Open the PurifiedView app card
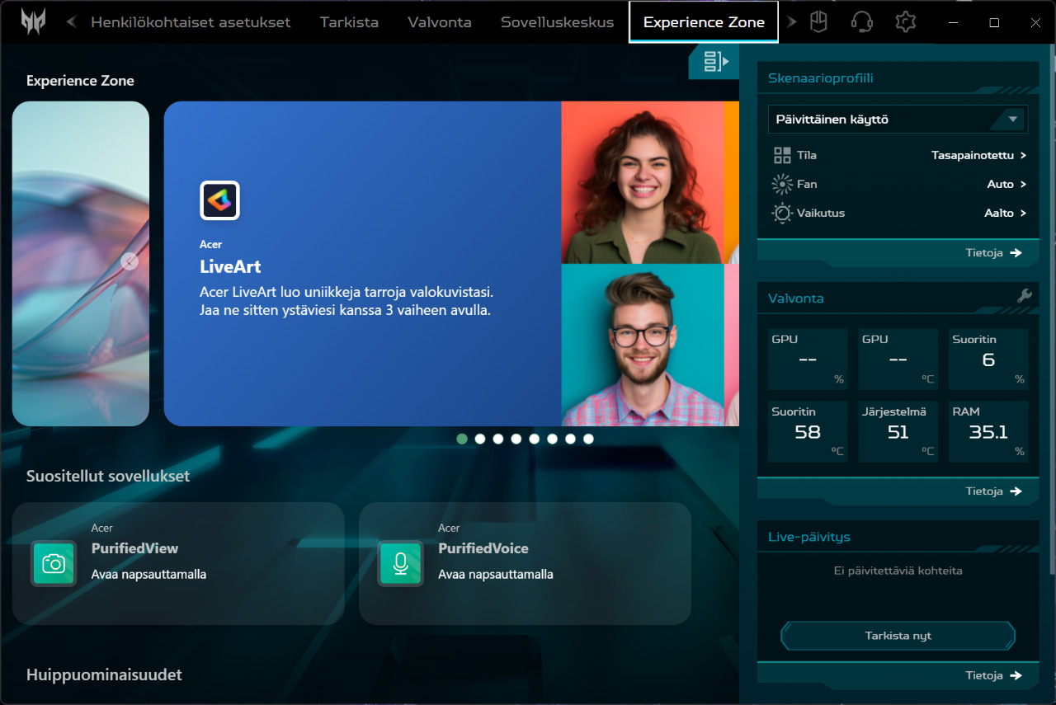The height and width of the screenshot is (705, 1056). coord(178,563)
